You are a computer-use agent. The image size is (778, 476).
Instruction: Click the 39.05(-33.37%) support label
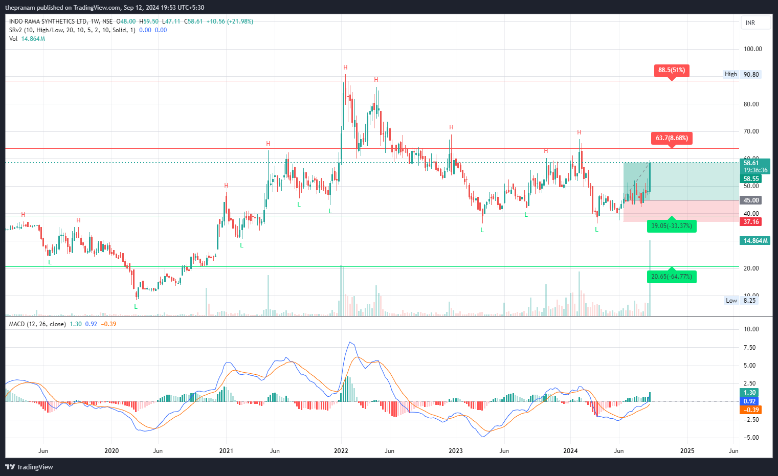point(672,225)
